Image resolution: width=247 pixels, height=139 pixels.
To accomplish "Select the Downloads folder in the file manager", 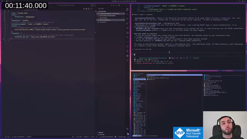I will 137,87.
